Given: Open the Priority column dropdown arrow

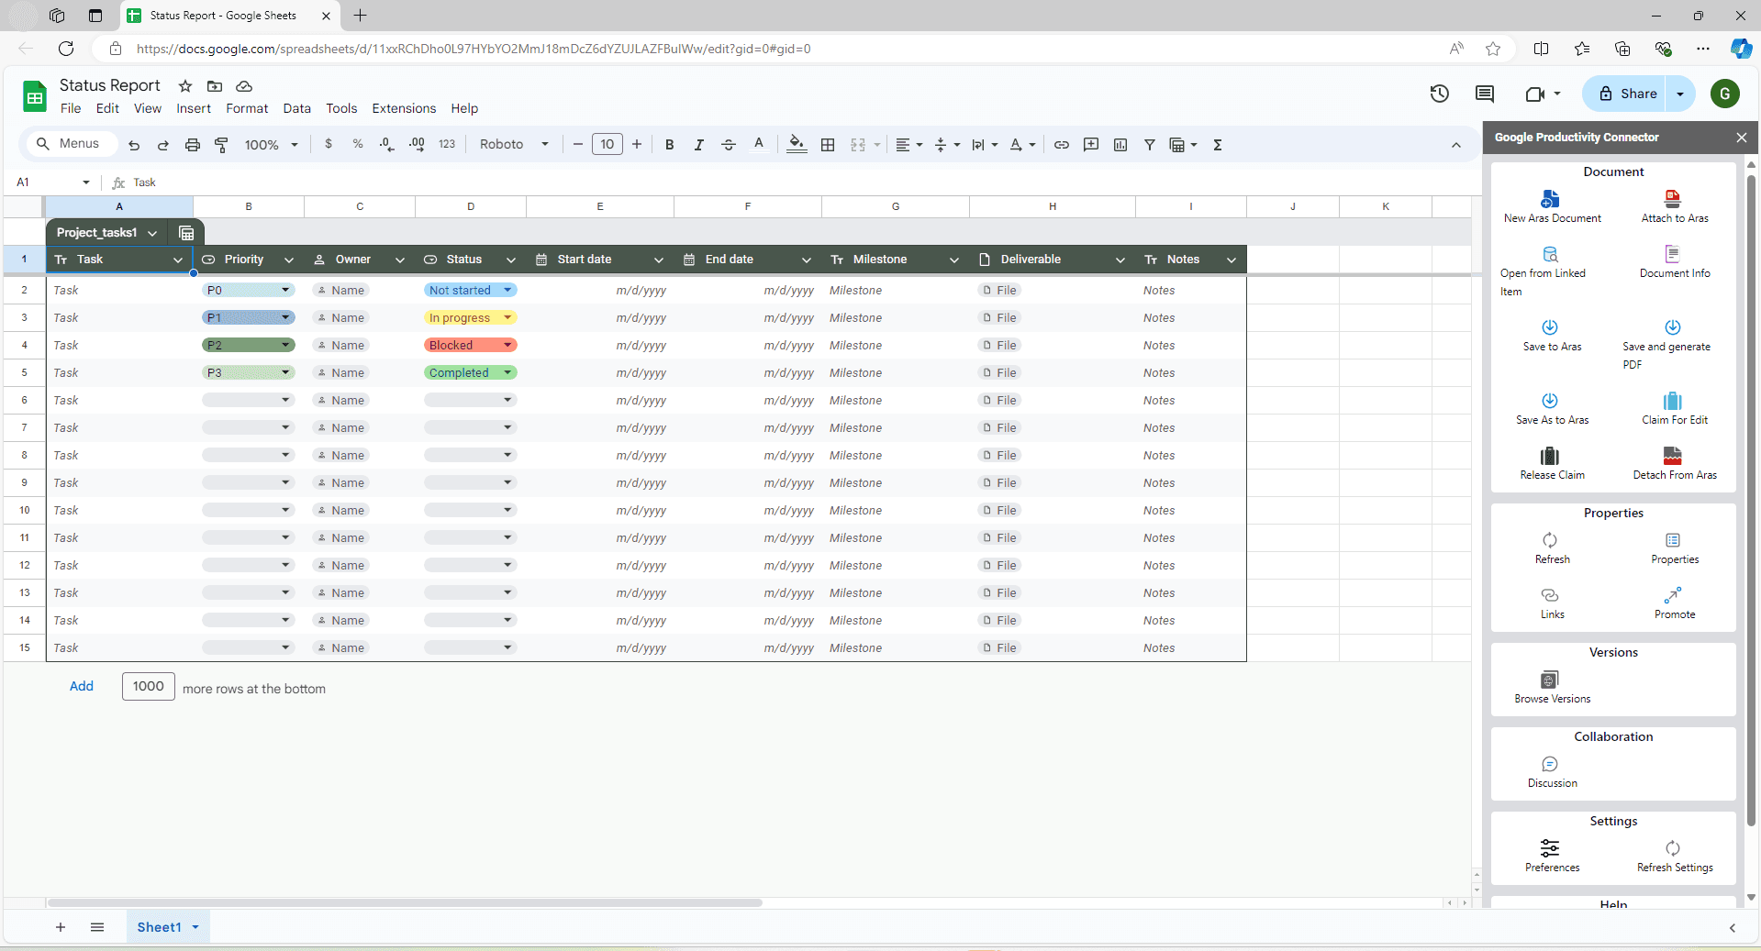Looking at the screenshot, I should (x=289, y=260).
